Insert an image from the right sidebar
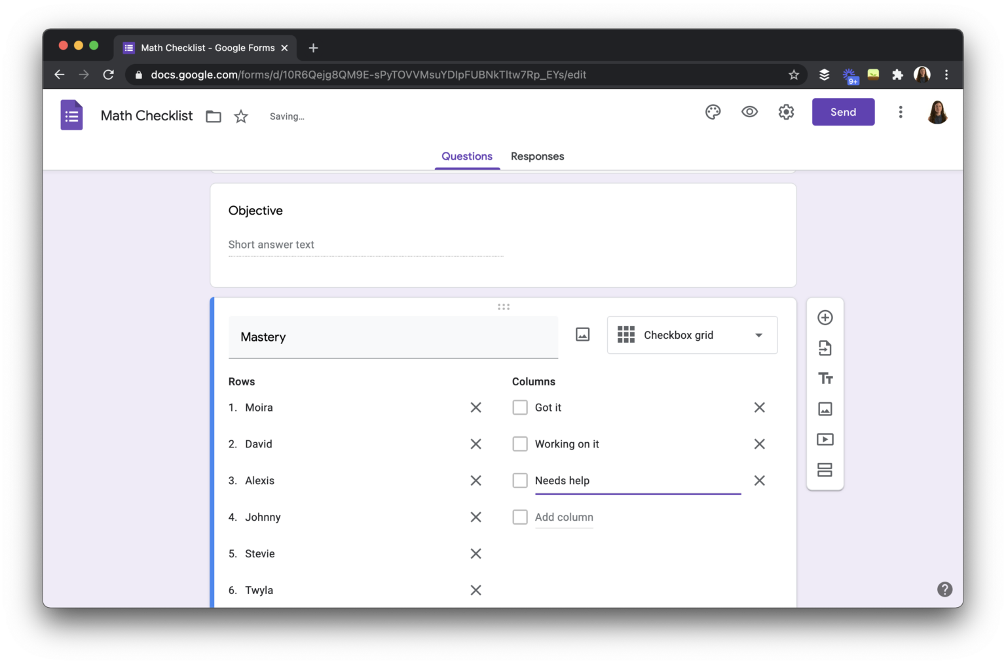The height and width of the screenshot is (664, 1006). pyautogui.click(x=825, y=408)
